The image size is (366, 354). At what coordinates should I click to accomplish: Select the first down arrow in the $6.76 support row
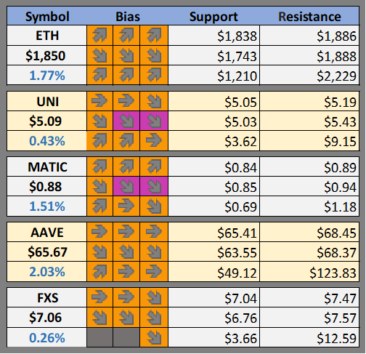tap(99, 317)
